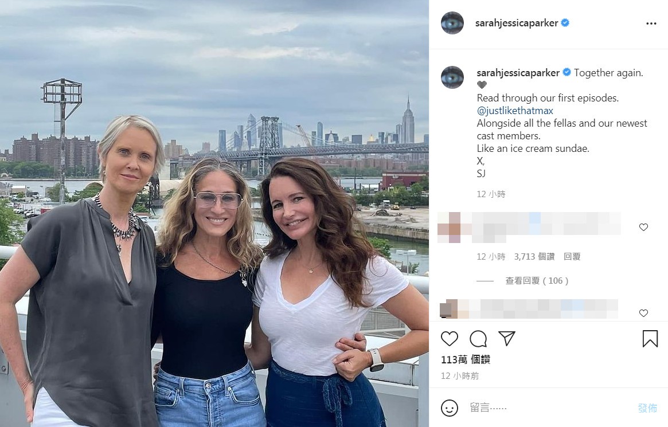This screenshot has height=427, width=668.
Task: Like the first comment's small heart
Action: 643,227
